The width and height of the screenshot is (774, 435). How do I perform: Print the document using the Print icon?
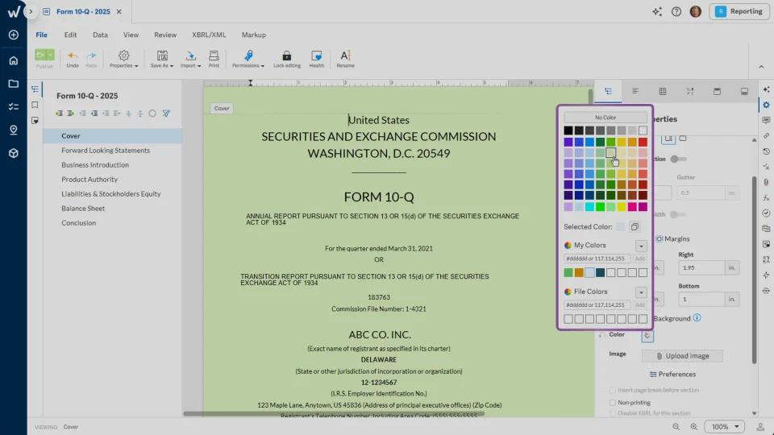point(214,56)
